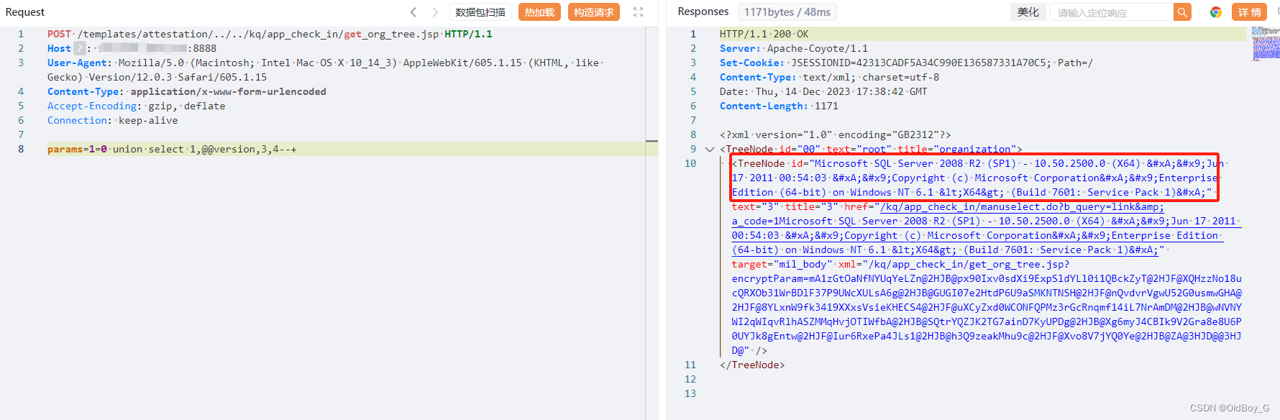Focus the 请输入定位响应 search field

1112,12
